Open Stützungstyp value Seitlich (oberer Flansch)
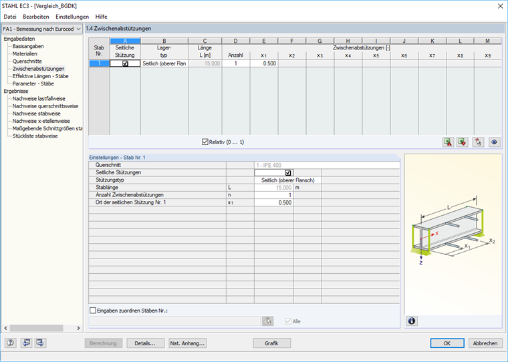This screenshot has height=362, width=508. [287, 180]
